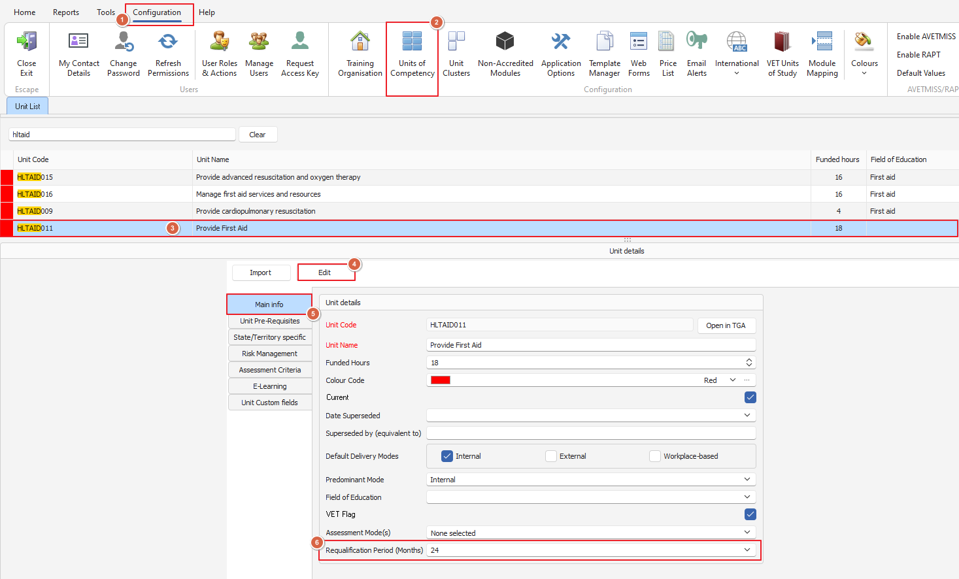
Task: Open User Roles & Actions
Action: tap(220, 54)
